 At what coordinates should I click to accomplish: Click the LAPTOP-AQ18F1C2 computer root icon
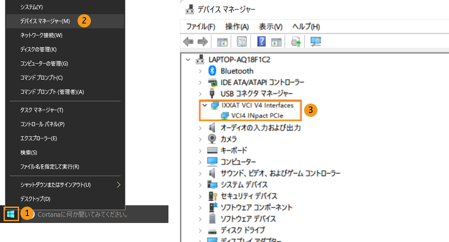[200, 59]
